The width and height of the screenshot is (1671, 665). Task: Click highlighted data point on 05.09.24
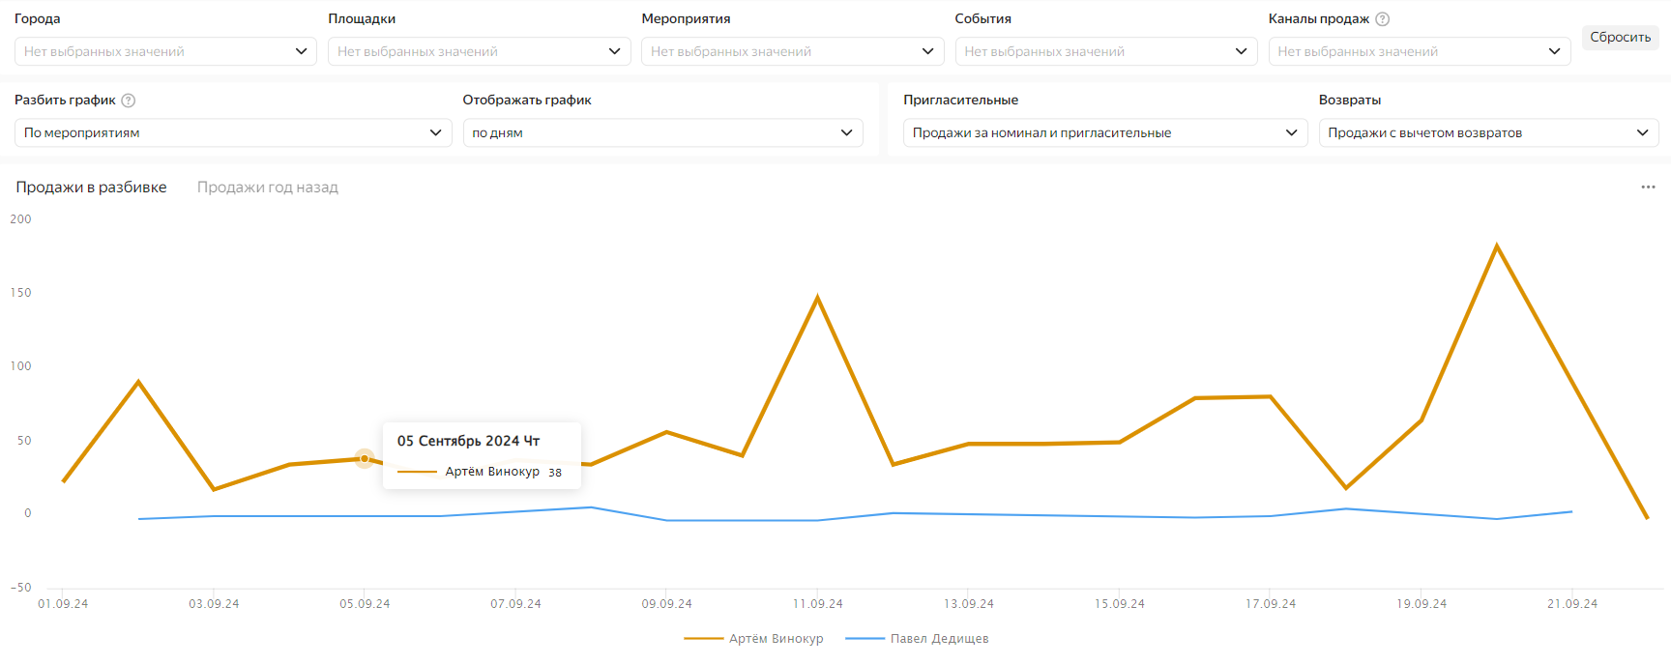click(365, 458)
